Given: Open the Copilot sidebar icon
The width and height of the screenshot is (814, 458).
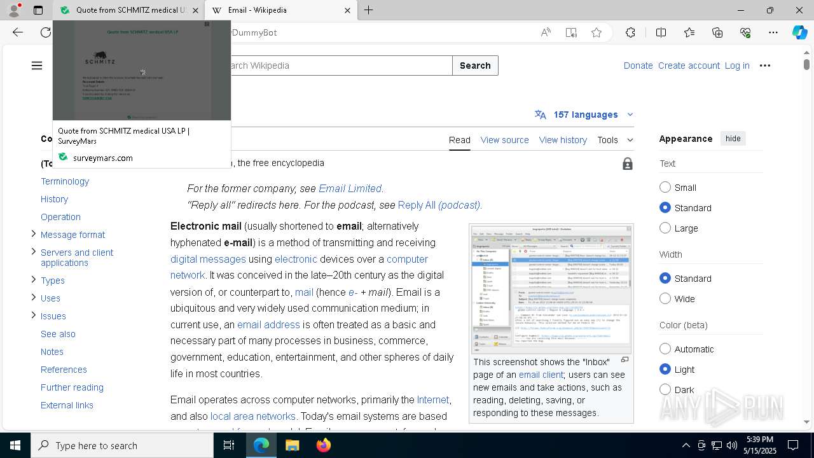Looking at the screenshot, I should click(799, 32).
